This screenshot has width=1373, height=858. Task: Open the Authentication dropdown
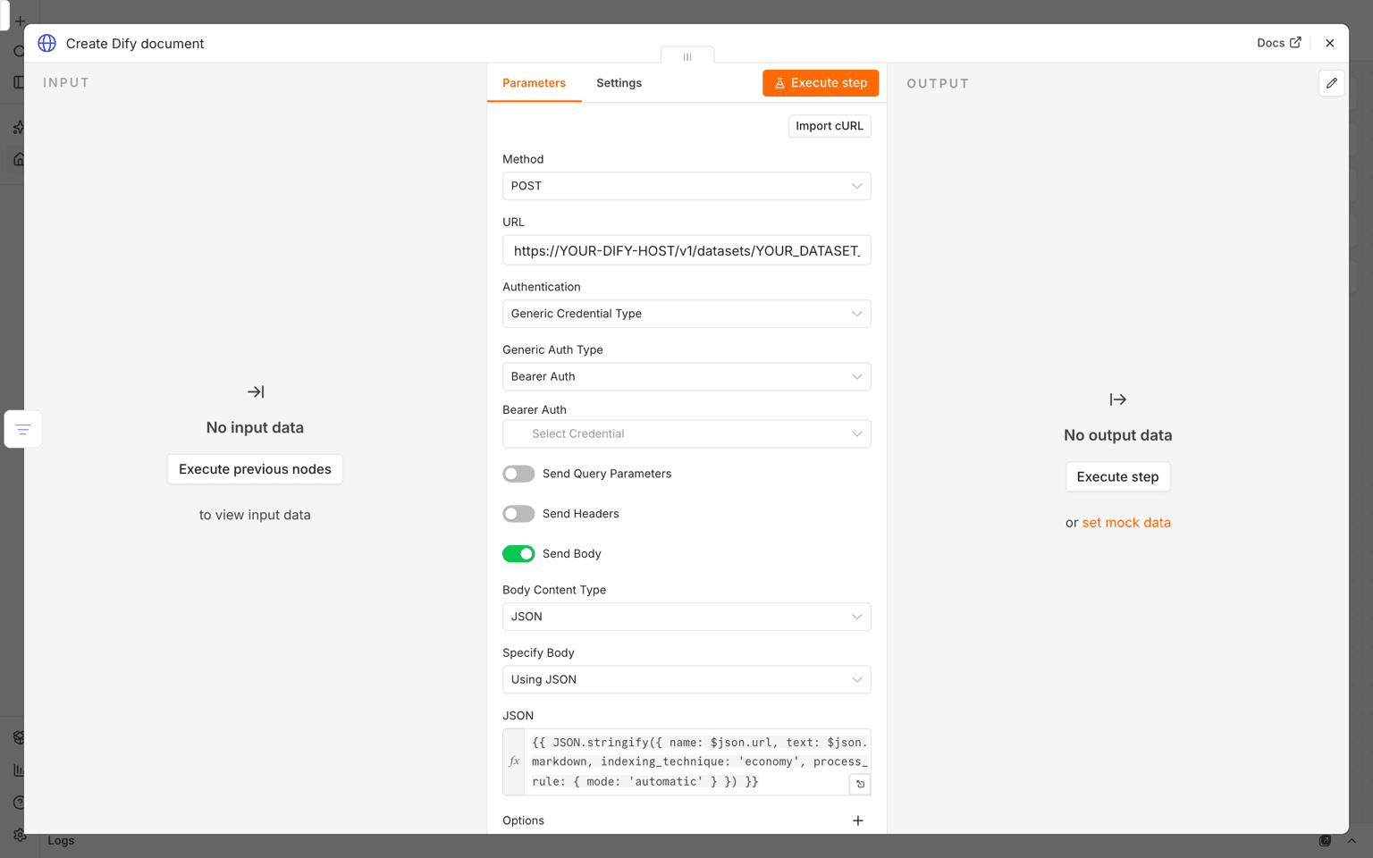tap(686, 314)
